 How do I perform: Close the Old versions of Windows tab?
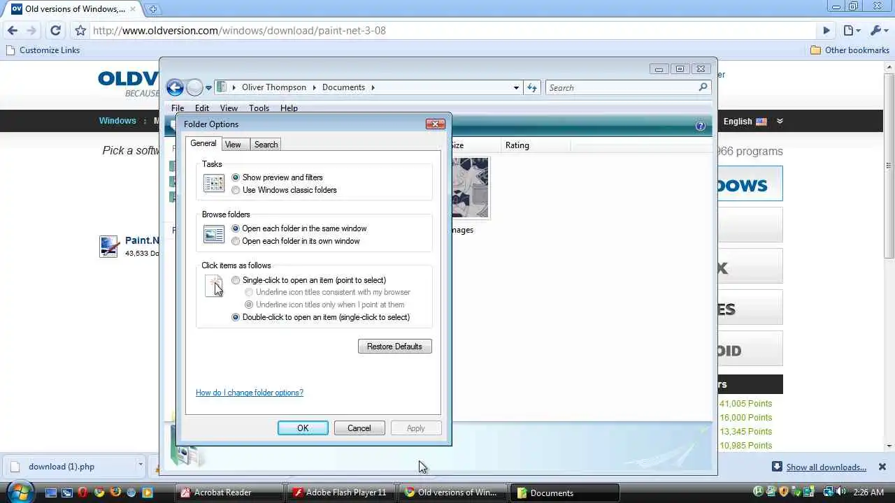point(133,9)
